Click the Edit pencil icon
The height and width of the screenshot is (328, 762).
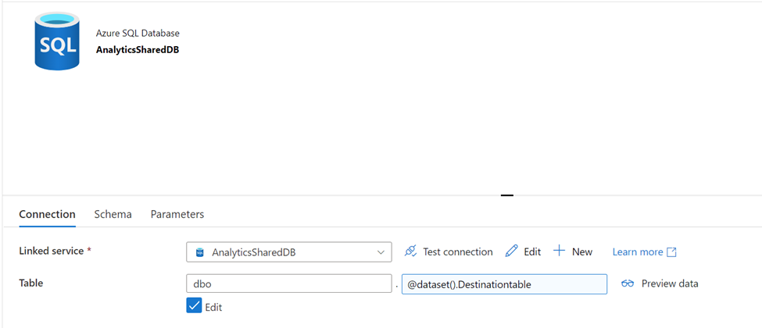pos(512,251)
